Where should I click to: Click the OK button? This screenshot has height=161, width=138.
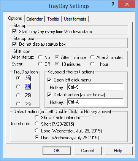57,151
